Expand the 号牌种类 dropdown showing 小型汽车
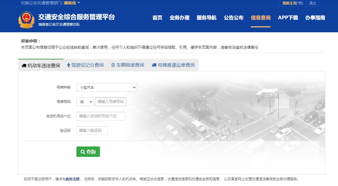338x186 pixels. (x=107, y=87)
